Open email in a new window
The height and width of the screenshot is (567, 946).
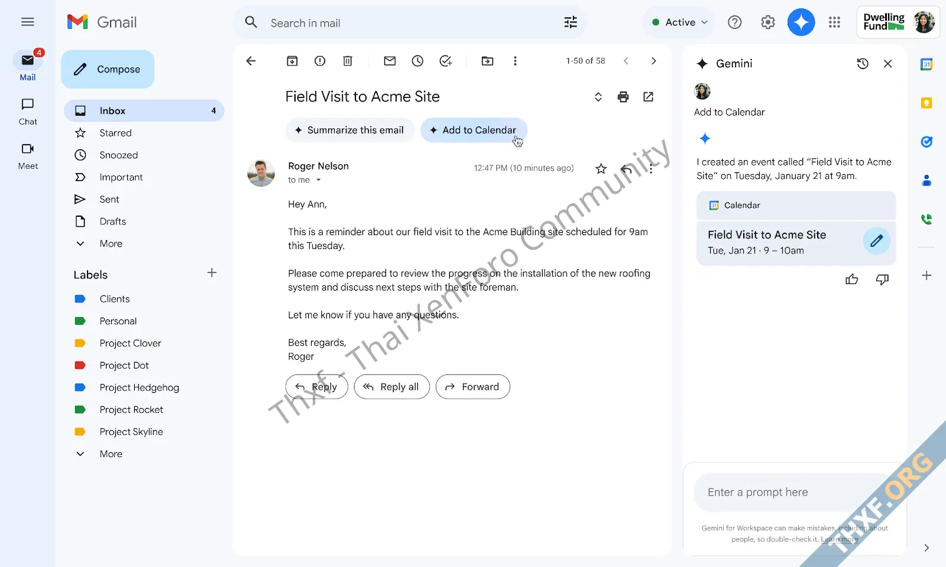click(649, 97)
